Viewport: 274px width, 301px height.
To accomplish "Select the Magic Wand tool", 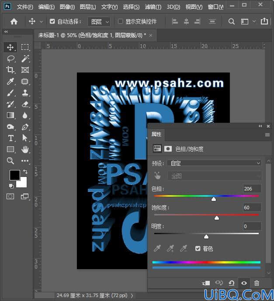I will [x=25, y=59].
